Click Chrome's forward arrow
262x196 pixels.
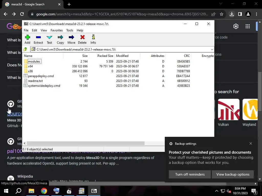pos(14,14)
